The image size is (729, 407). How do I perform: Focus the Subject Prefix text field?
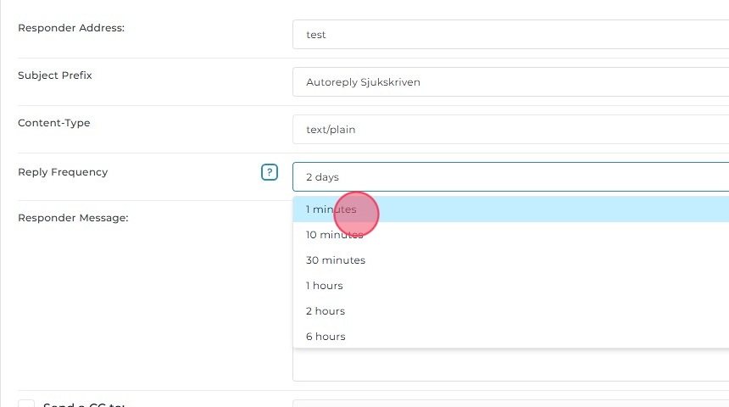[510, 82]
